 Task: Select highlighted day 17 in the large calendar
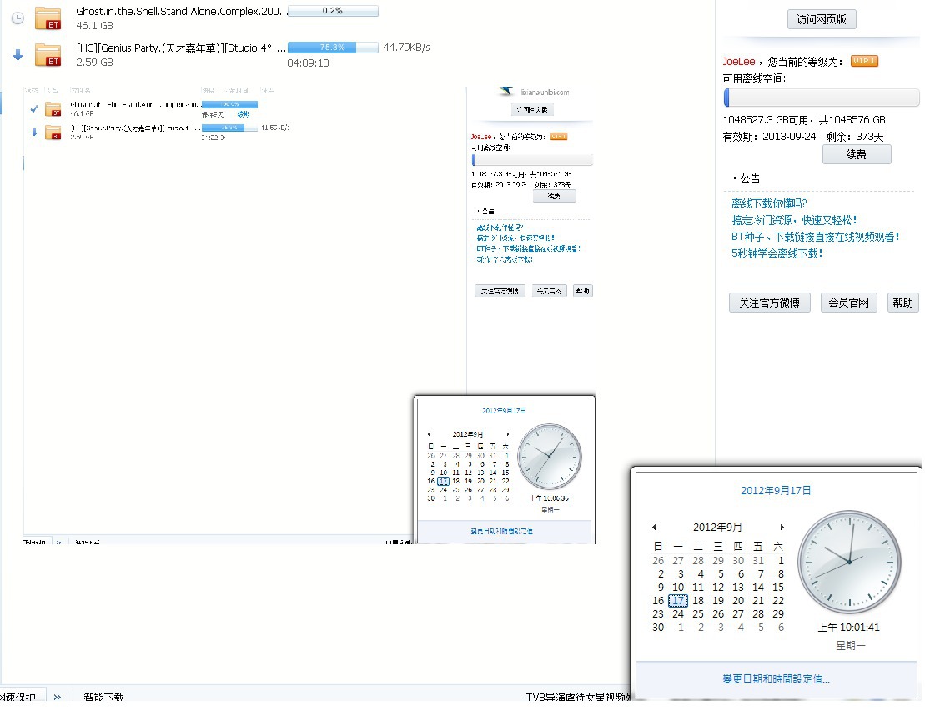pos(678,600)
